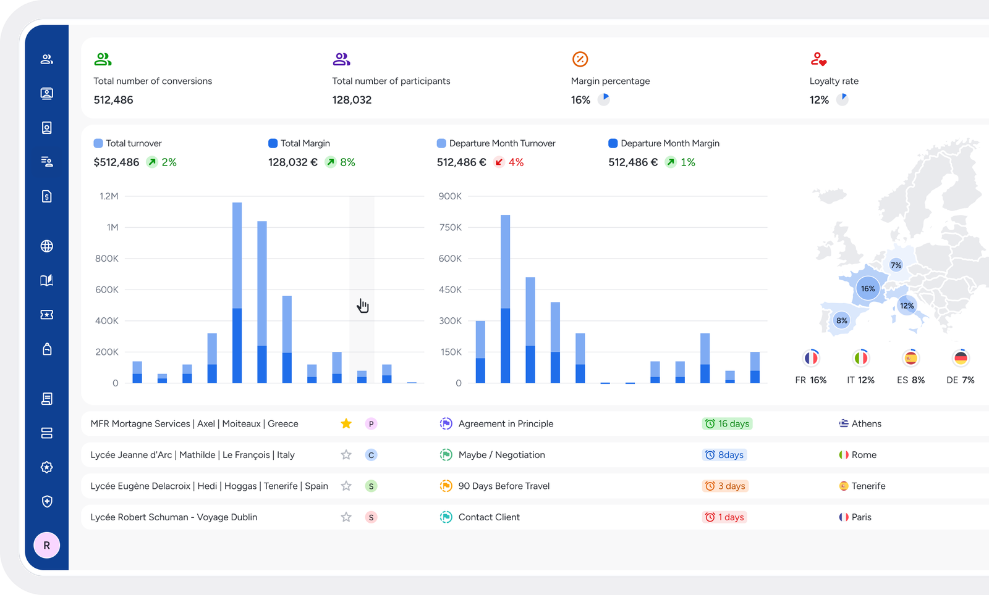Open the globe icon in the sidebar
The width and height of the screenshot is (989, 595).
(46, 246)
